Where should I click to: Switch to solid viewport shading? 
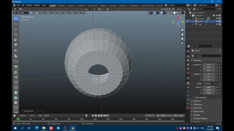click(x=174, y=13)
